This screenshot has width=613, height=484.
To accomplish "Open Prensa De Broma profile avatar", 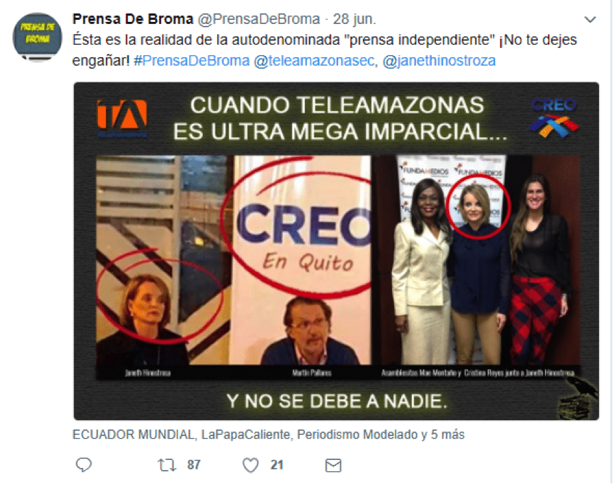I will [x=37, y=37].
